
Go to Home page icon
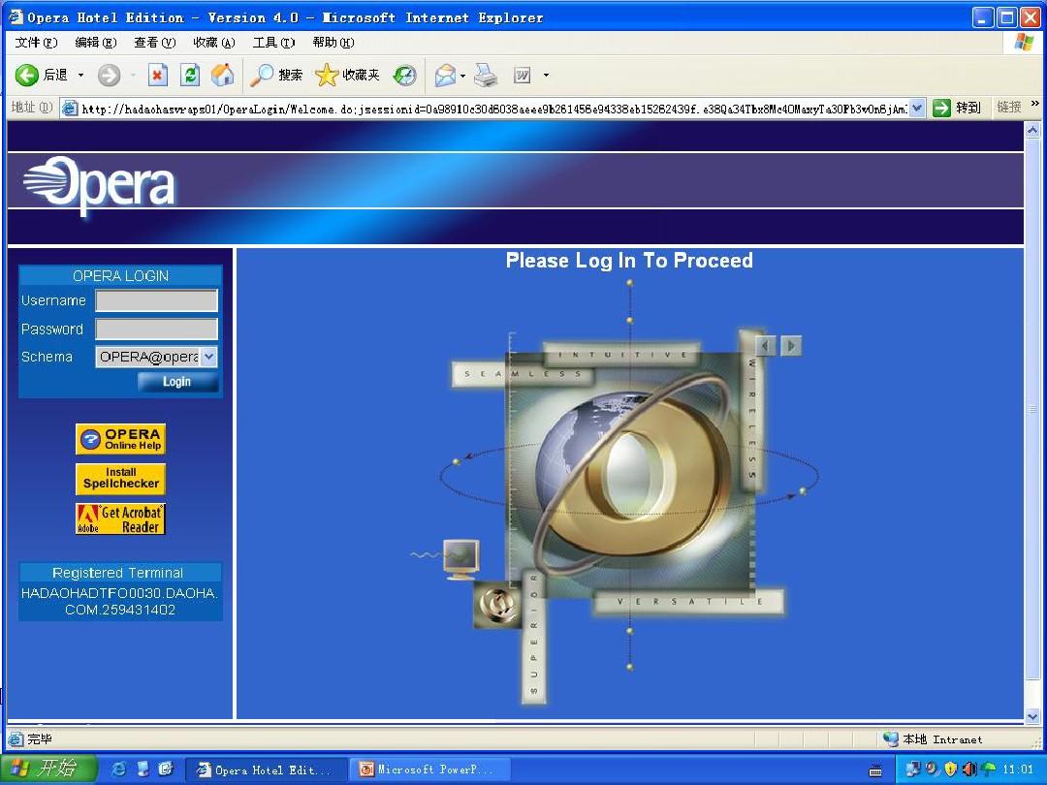(222, 75)
